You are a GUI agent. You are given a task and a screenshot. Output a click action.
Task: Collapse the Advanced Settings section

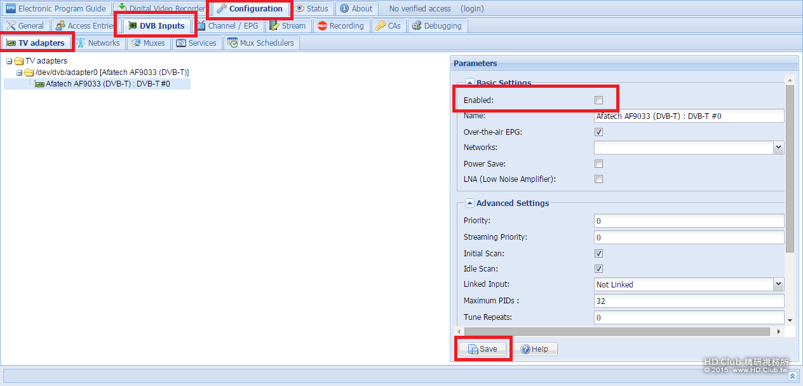click(x=469, y=203)
